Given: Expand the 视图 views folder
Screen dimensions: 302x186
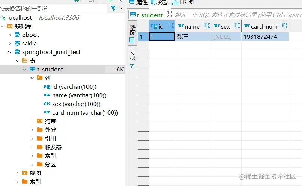Looking at the screenshot, I should (x=17, y=173).
